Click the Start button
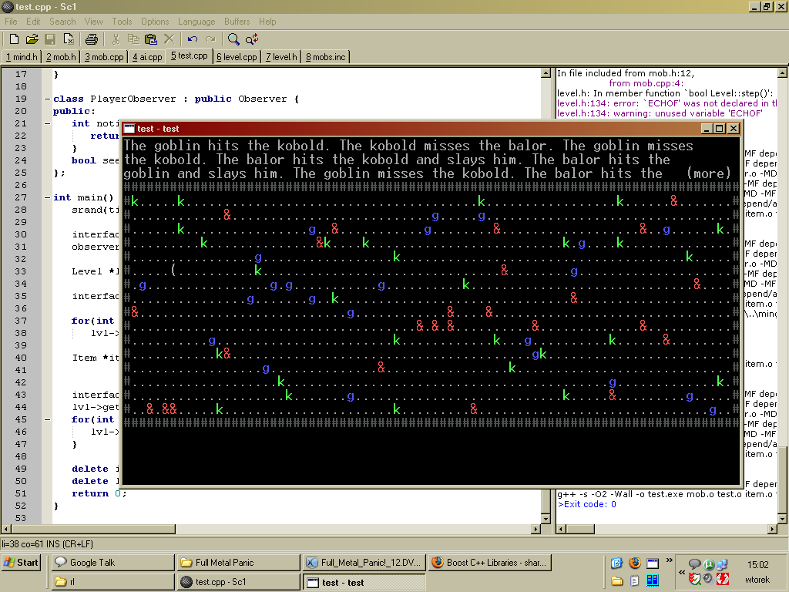 (21, 563)
